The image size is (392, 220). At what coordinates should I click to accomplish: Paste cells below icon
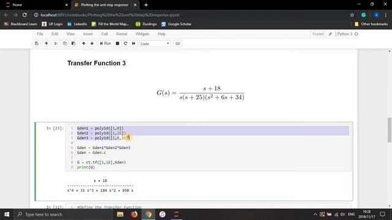click(73, 43)
